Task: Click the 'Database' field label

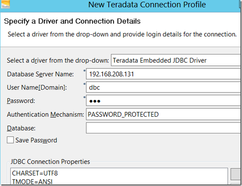Action: coord(22,128)
